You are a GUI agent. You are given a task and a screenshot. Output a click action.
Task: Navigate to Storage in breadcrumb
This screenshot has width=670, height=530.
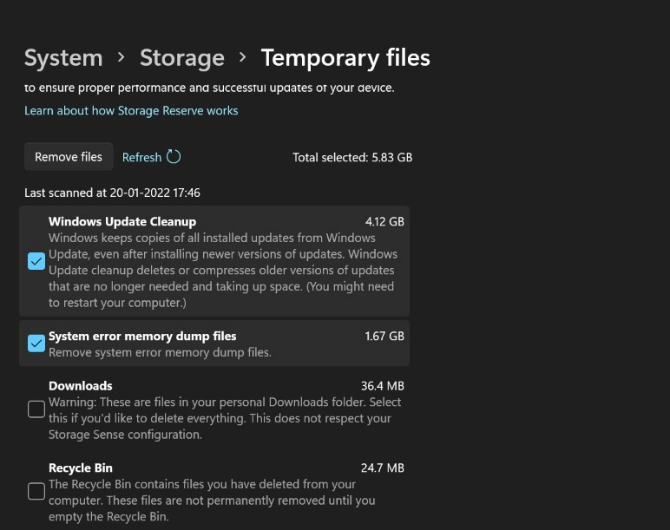(182, 57)
